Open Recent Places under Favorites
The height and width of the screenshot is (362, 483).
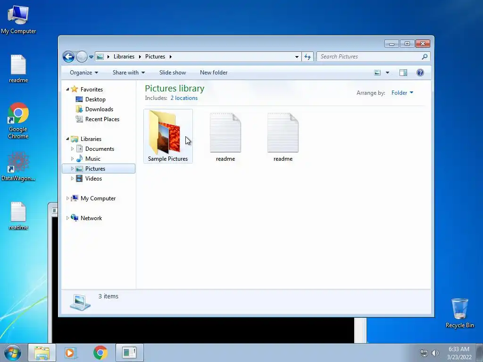click(x=102, y=119)
